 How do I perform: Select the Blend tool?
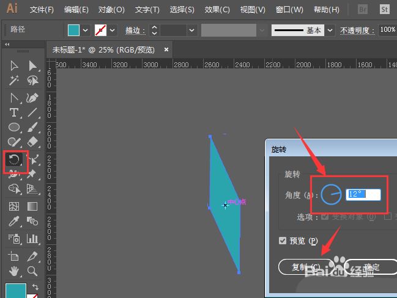[x=32, y=221]
